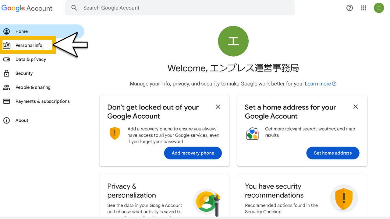390x219 pixels.
Task: Click the search magnifier icon
Action: point(74,8)
